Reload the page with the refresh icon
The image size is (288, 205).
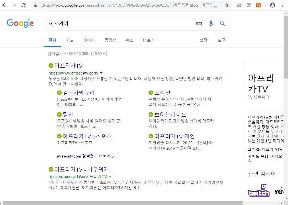(24, 5)
